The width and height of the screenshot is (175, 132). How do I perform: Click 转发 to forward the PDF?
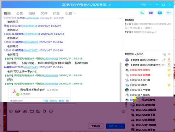[x=61, y=101]
